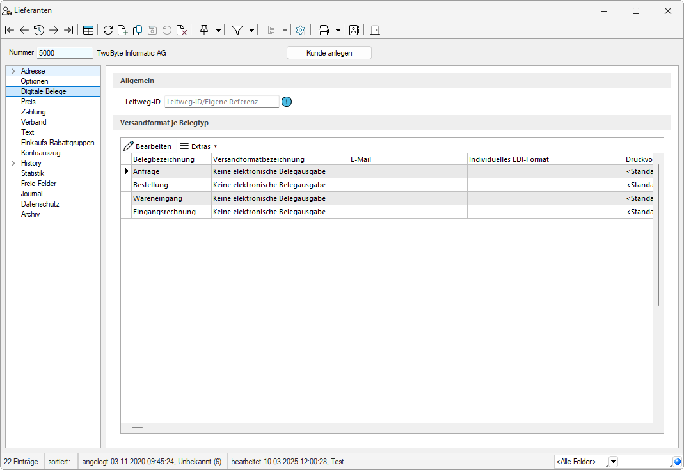Click the record history clock icon

pos(39,30)
